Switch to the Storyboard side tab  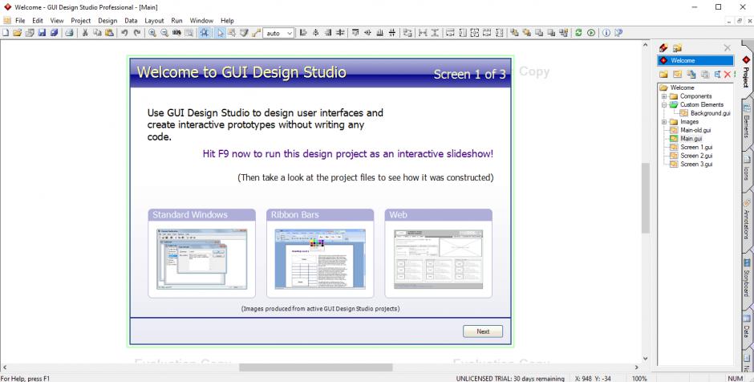(x=747, y=278)
